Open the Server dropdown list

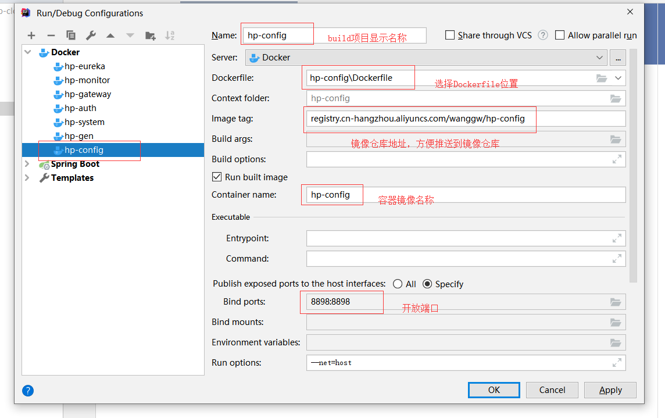click(426, 58)
